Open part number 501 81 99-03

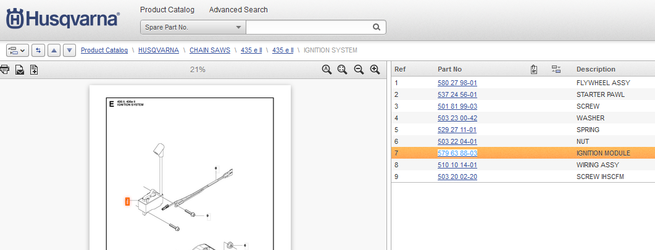(x=457, y=106)
